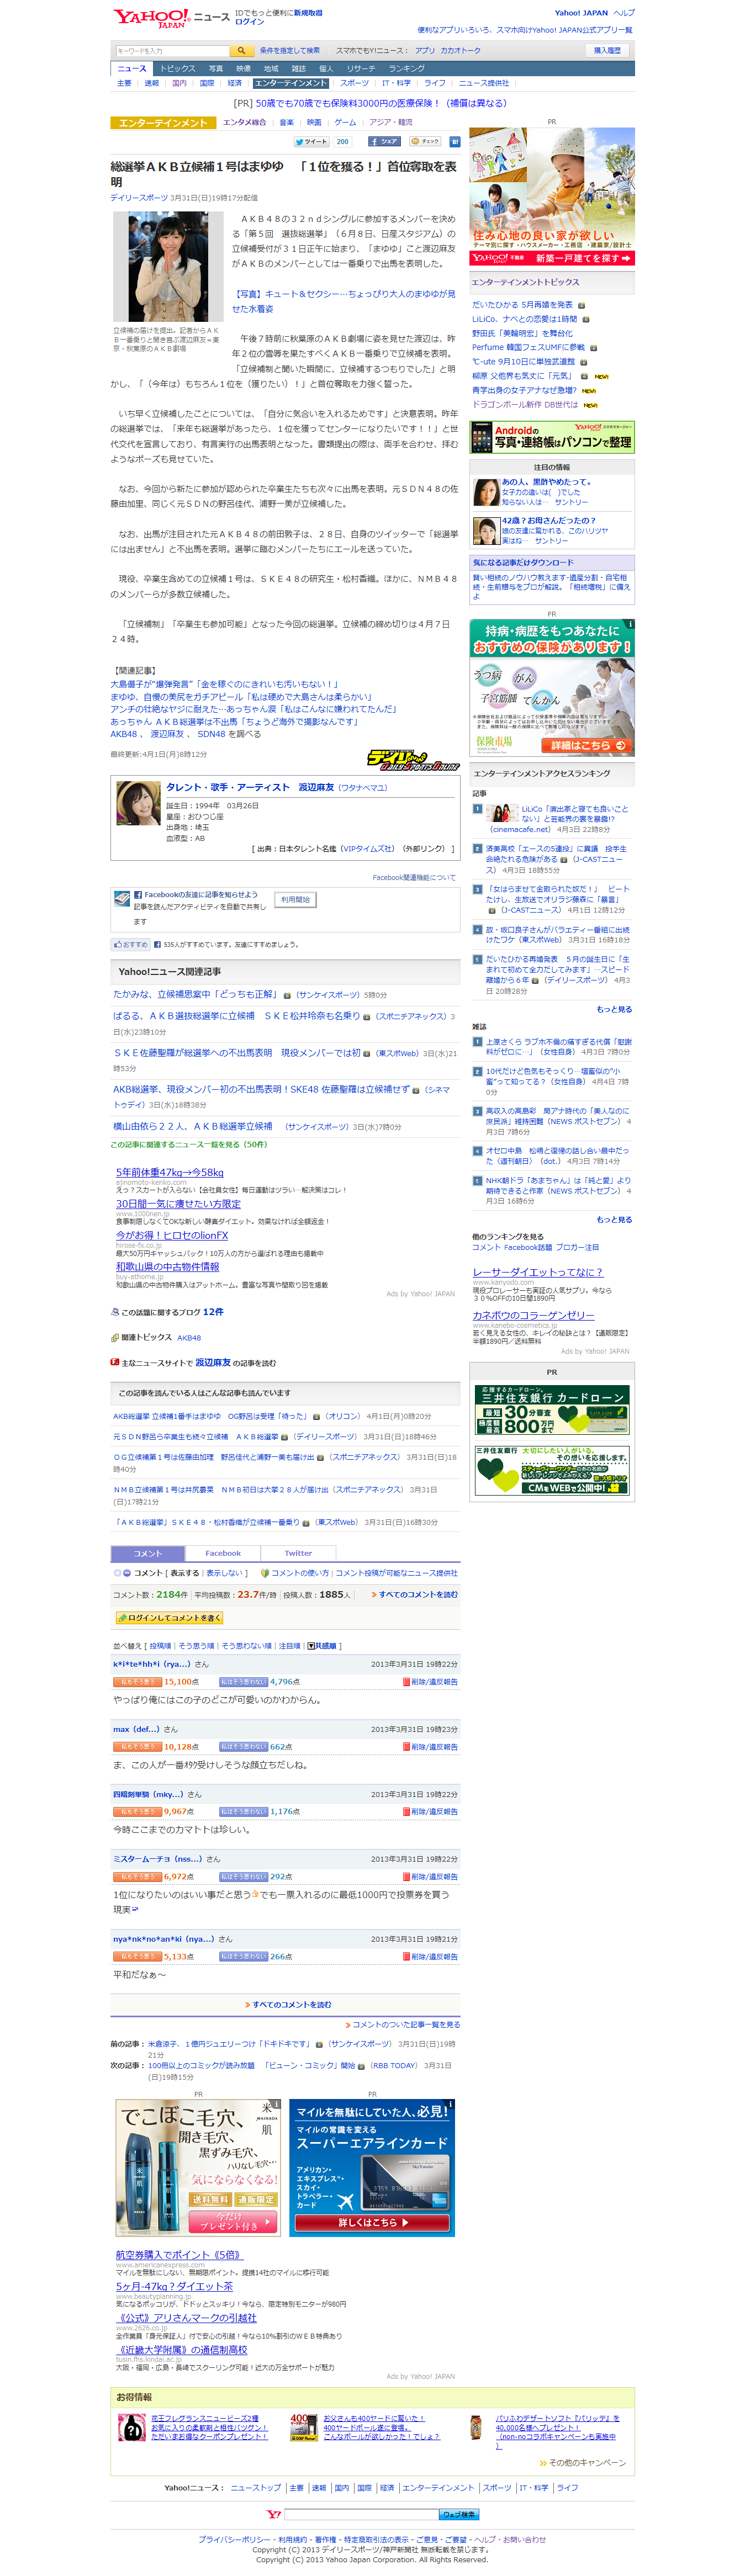
Task: Open the ランキング navigation tab
Action: (x=406, y=68)
